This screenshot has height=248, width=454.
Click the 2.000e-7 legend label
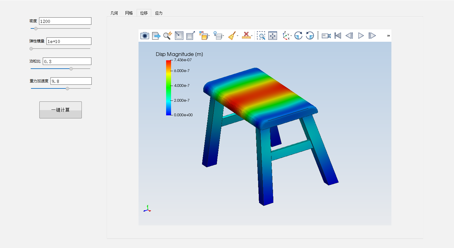point(182,100)
